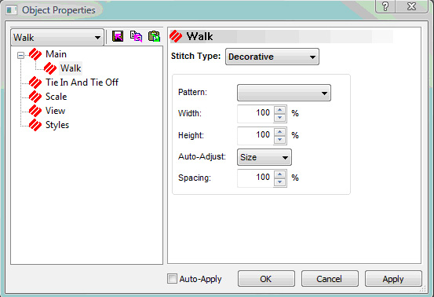Click the copy properties toolbar icon

click(136, 36)
